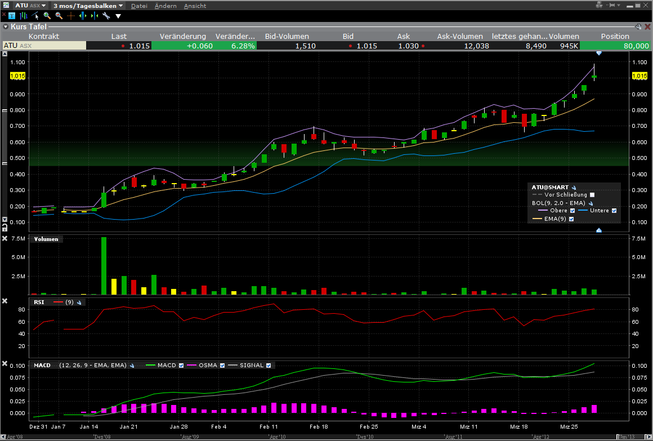Uncheck the SIGNAL line checkbox
The height and width of the screenshot is (441, 653).
click(269, 366)
